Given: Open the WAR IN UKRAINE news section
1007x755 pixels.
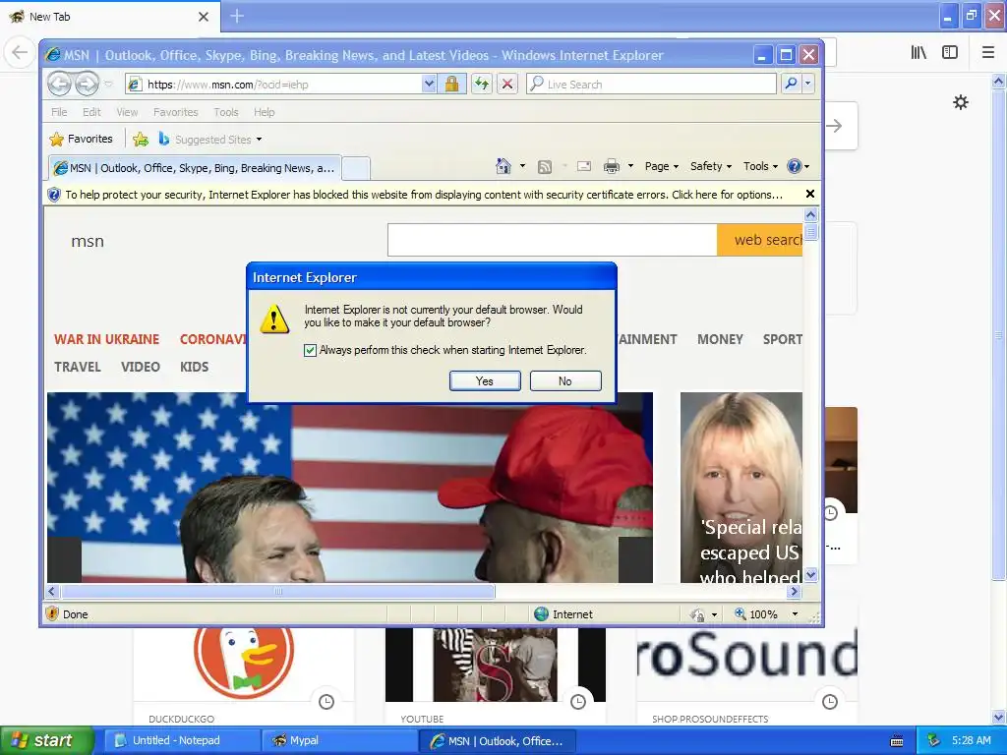Looking at the screenshot, I should click(106, 339).
